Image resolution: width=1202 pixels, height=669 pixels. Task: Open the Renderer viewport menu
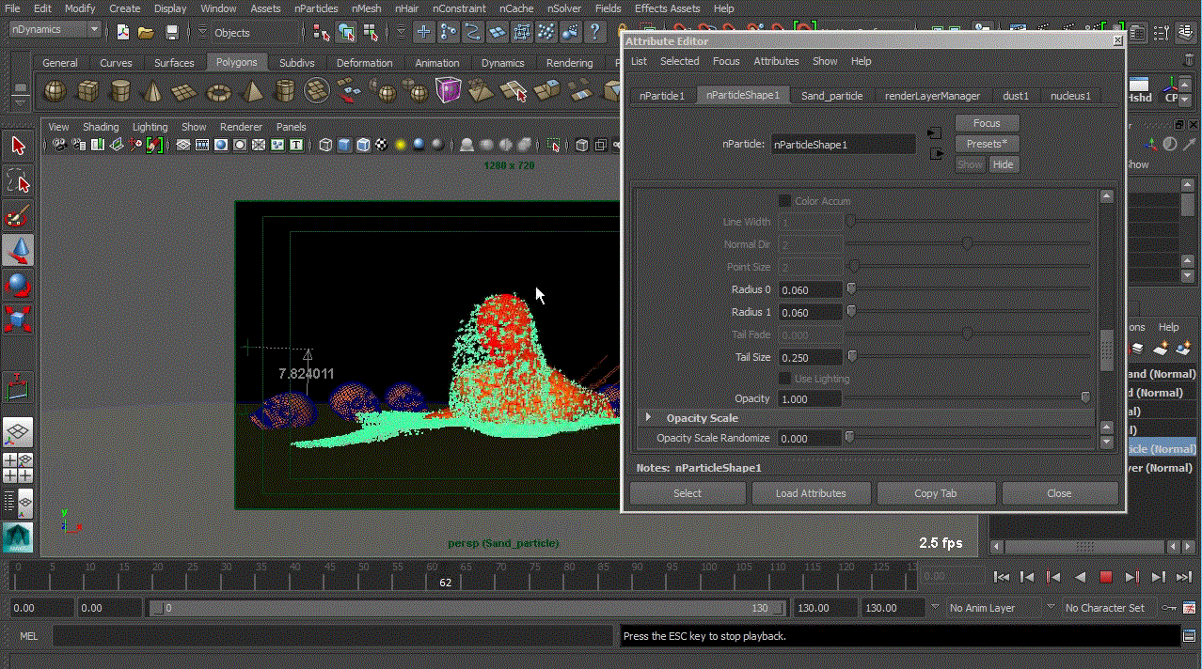point(241,127)
